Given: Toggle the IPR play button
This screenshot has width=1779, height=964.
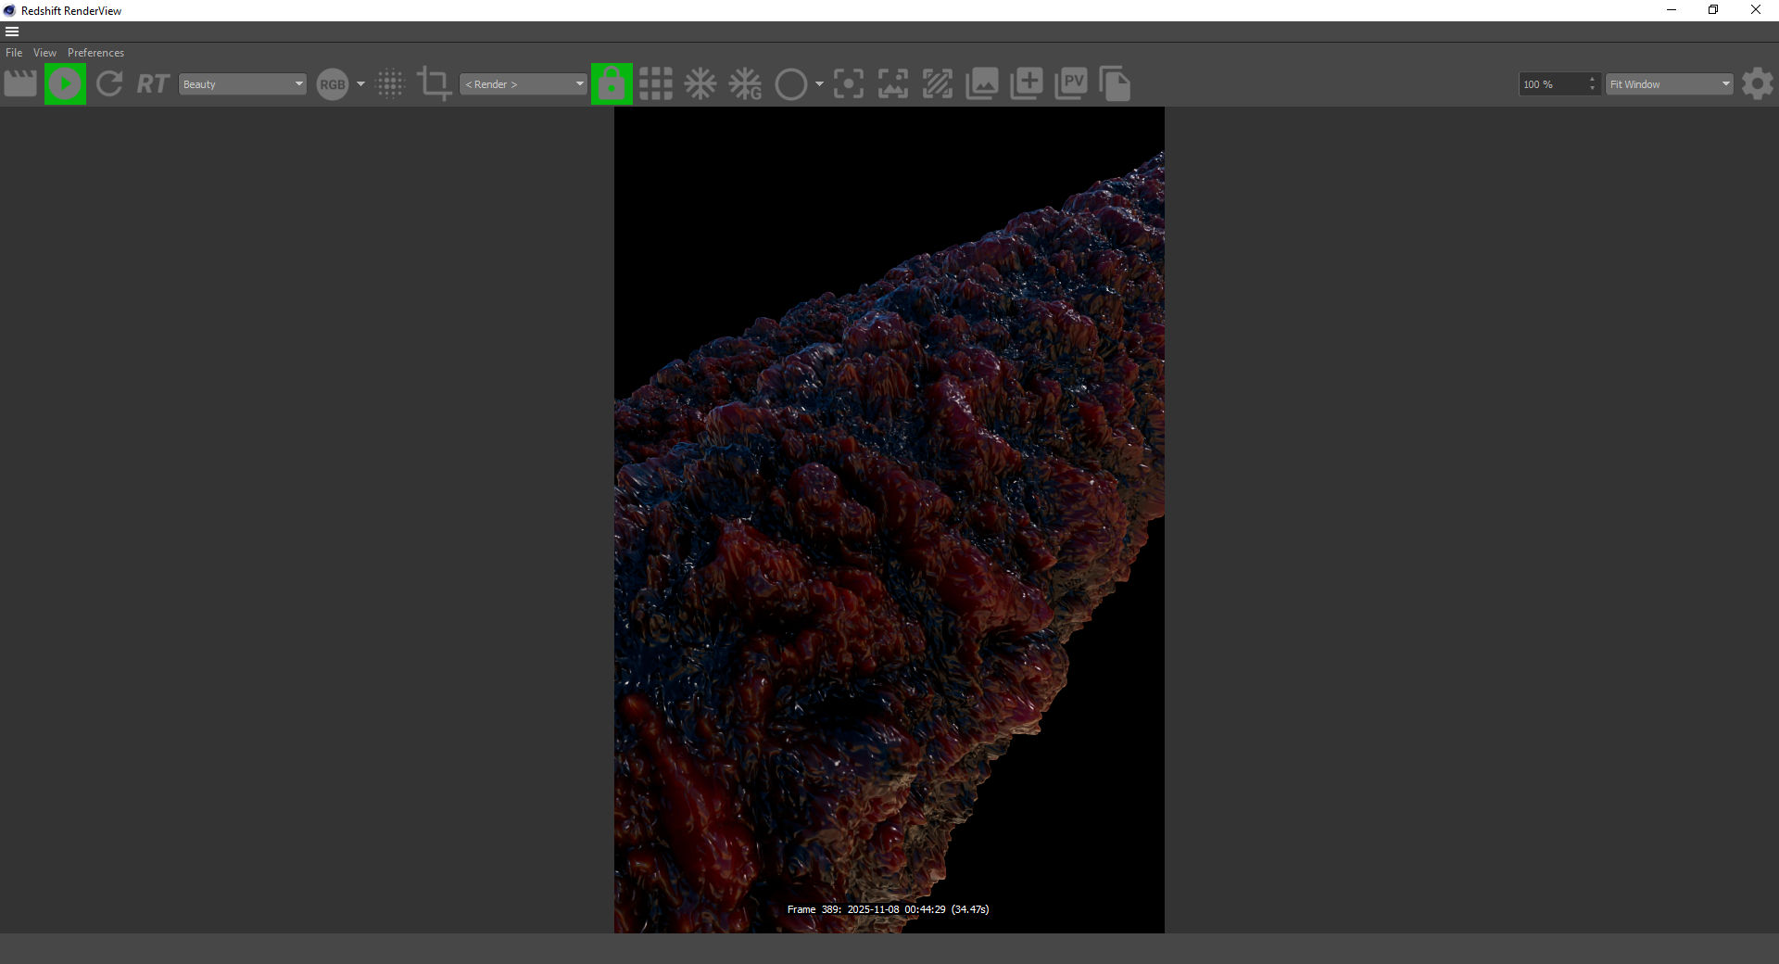Looking at the screenshot, I should coord(65,84).
